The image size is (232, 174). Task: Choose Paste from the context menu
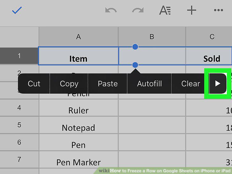108,83
